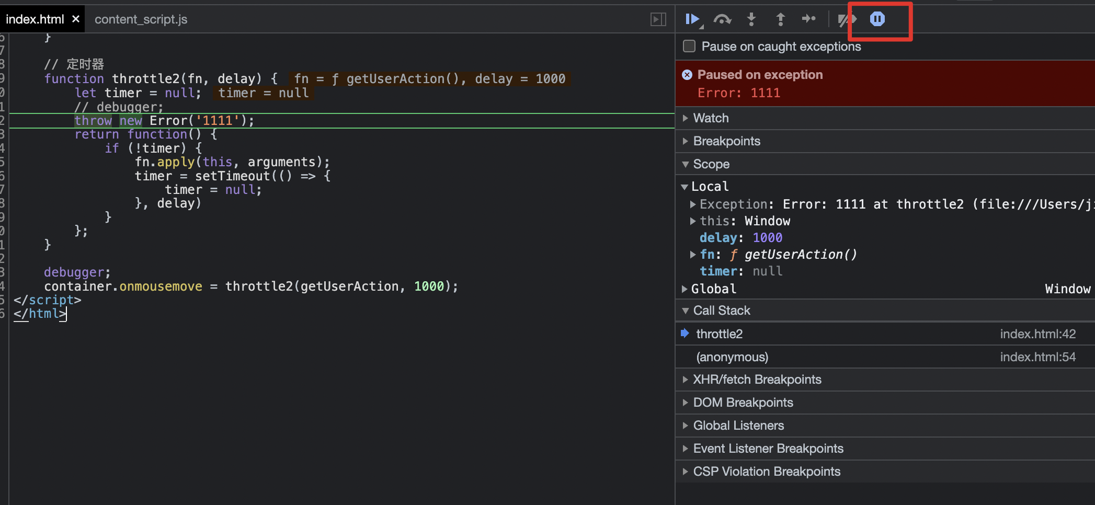Expand the this: Window entry
This screenshot has width=1095, height=505.
[x=693, y=221]
